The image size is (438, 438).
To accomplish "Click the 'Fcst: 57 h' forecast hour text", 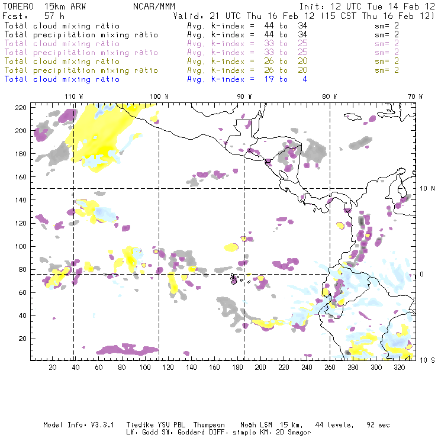I will point(34,16).
